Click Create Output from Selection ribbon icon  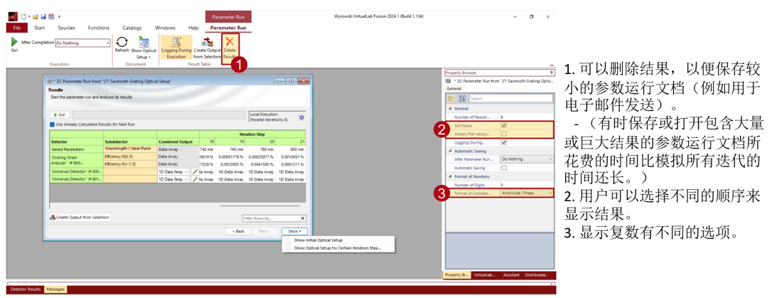coord(207,47)
